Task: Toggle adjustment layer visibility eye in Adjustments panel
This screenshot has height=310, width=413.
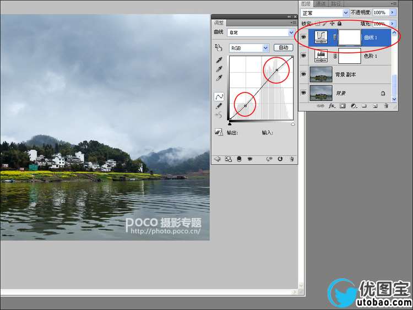Action: pos(249,159)
